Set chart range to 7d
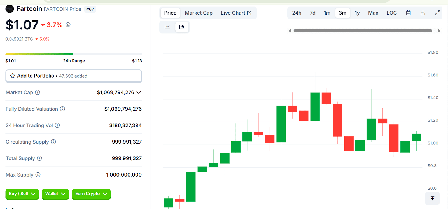This screenshot has height=209, width=448. 313,13
